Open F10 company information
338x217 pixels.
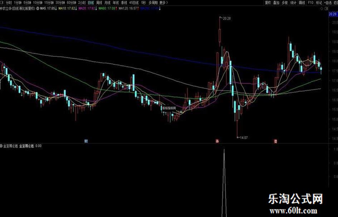point(310,2)
